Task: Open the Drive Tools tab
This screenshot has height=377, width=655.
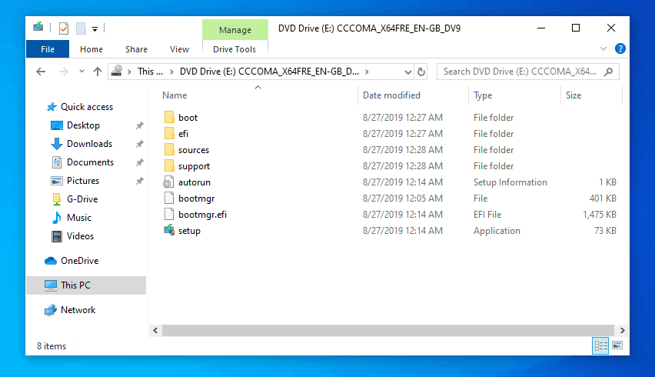Action: tap(234, 49)
